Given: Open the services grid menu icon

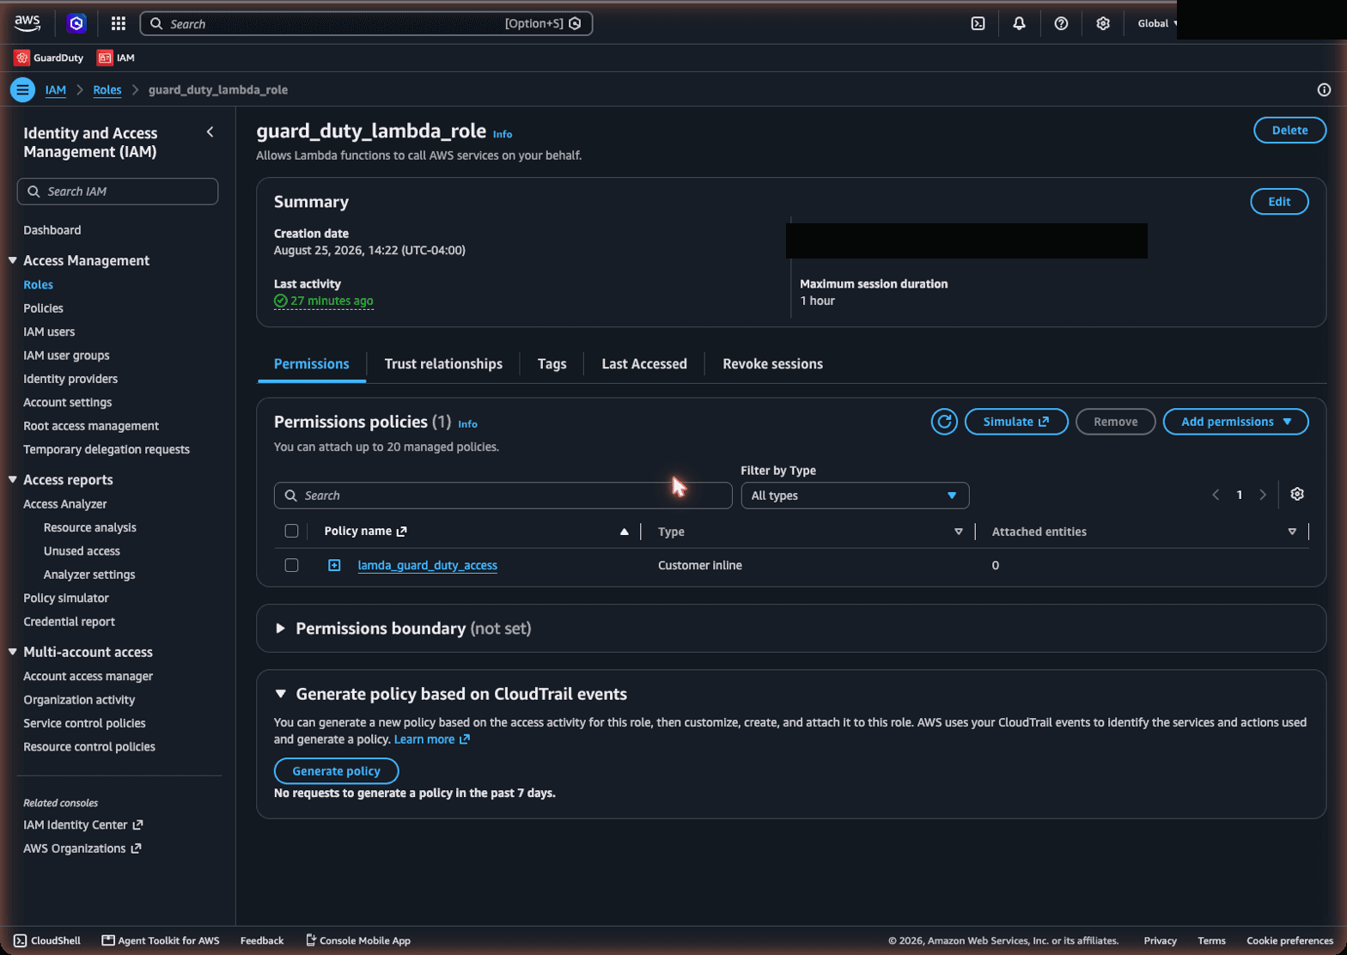Looking at the screenshot, I should coord(119,23).
